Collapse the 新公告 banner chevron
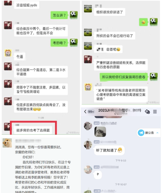Viewport: 162px width, 193px height. [157, 133]
